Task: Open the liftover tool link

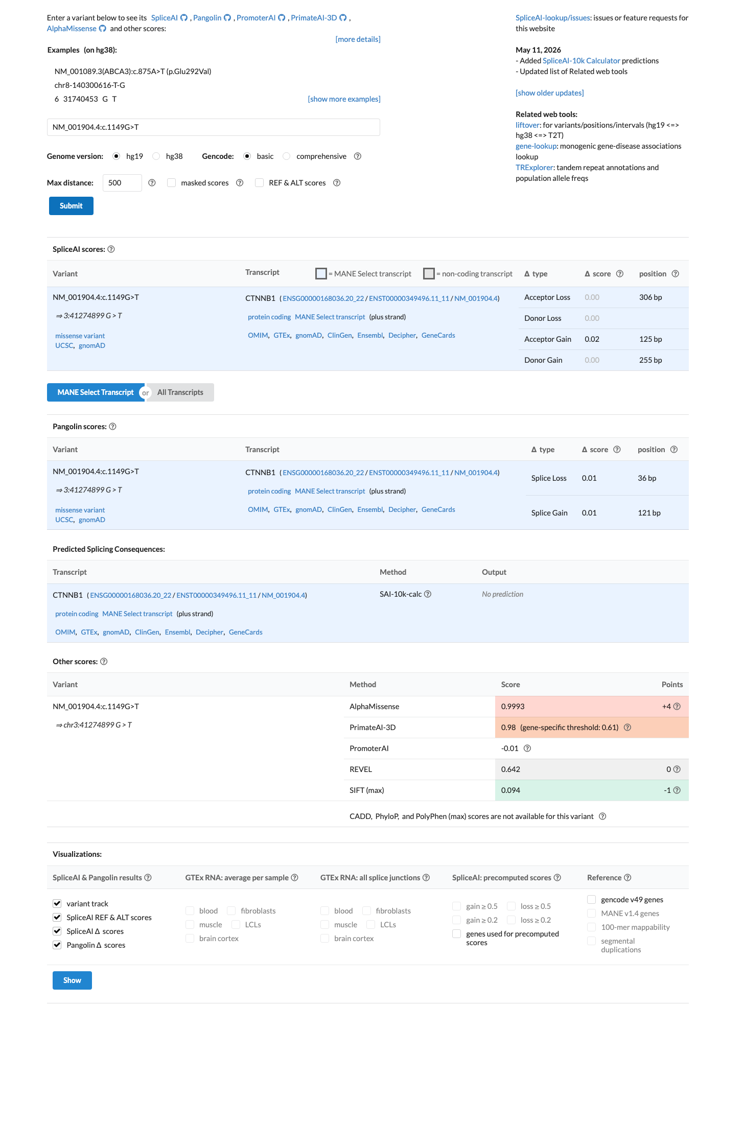Action: click(527, 125)
